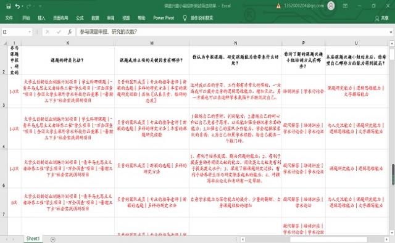Add a new sheet with the plus icon
Image resolution: width=395 pixels, height=243 pixels.
[x=52, y=239]
